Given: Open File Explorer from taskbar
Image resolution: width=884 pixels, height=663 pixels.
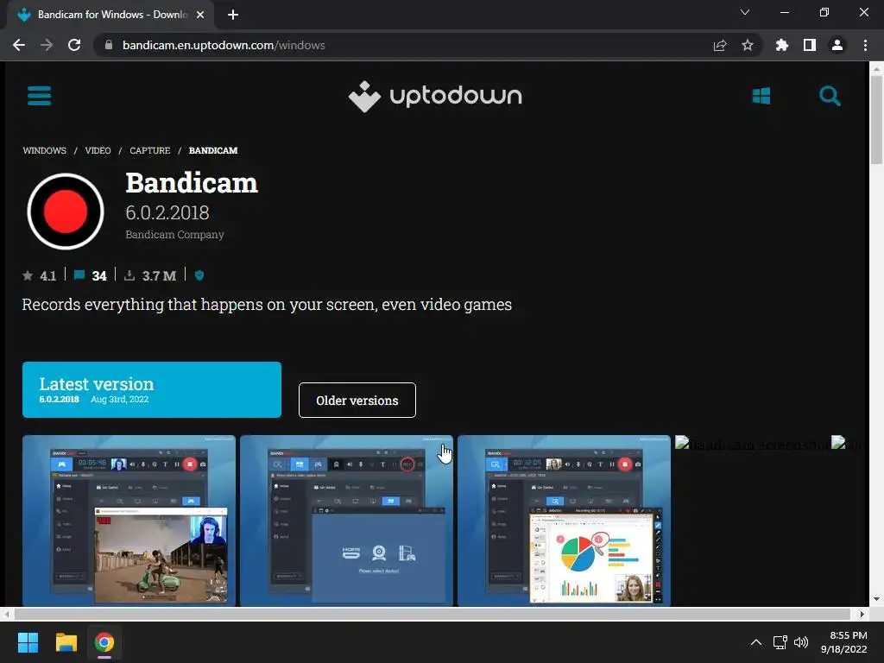Looking at the screenshot, I should coord(66,642).
